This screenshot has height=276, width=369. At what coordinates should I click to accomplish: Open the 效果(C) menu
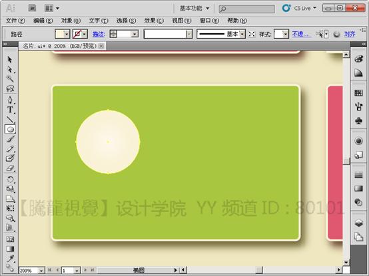154,21
